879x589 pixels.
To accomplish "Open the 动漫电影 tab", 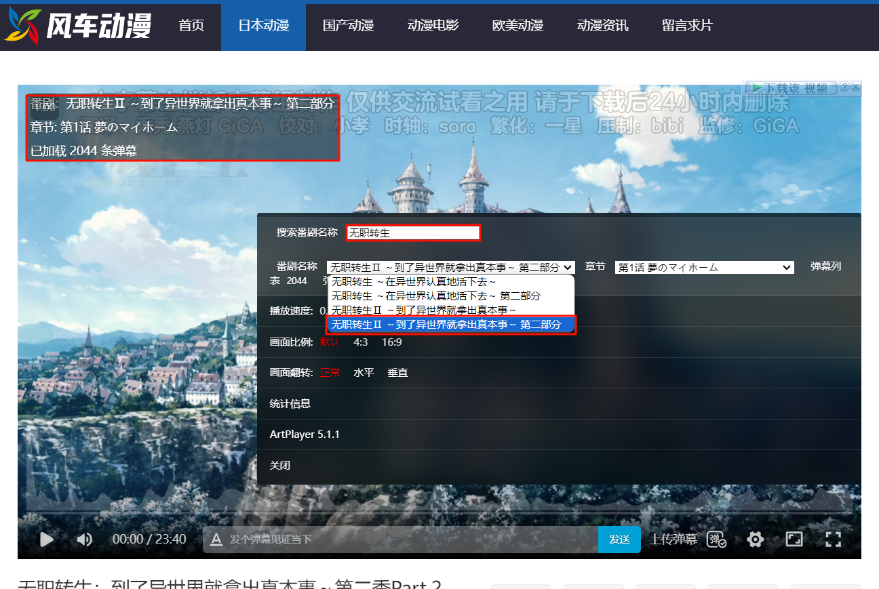I will coord(433,26).
